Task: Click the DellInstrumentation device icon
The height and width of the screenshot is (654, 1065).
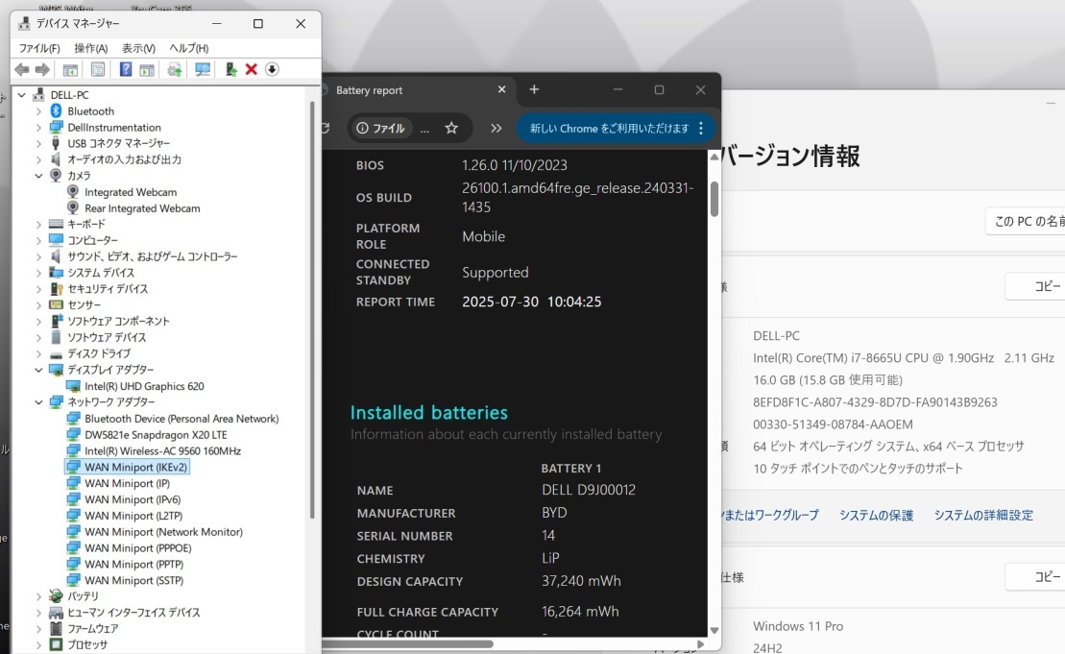Action: [56, 127]
